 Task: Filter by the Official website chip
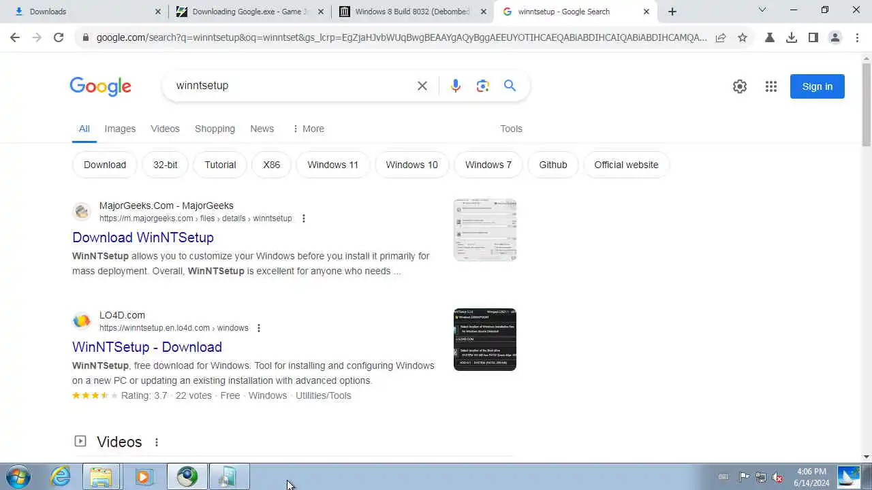[626, 165]
